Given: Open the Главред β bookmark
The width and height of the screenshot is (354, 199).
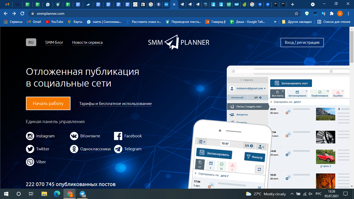Looking at the screenshot, I should 216,22.
